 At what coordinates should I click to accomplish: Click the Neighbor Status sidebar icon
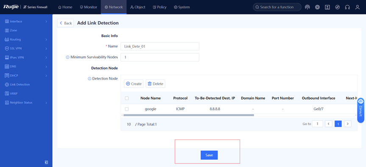[7, 103]
